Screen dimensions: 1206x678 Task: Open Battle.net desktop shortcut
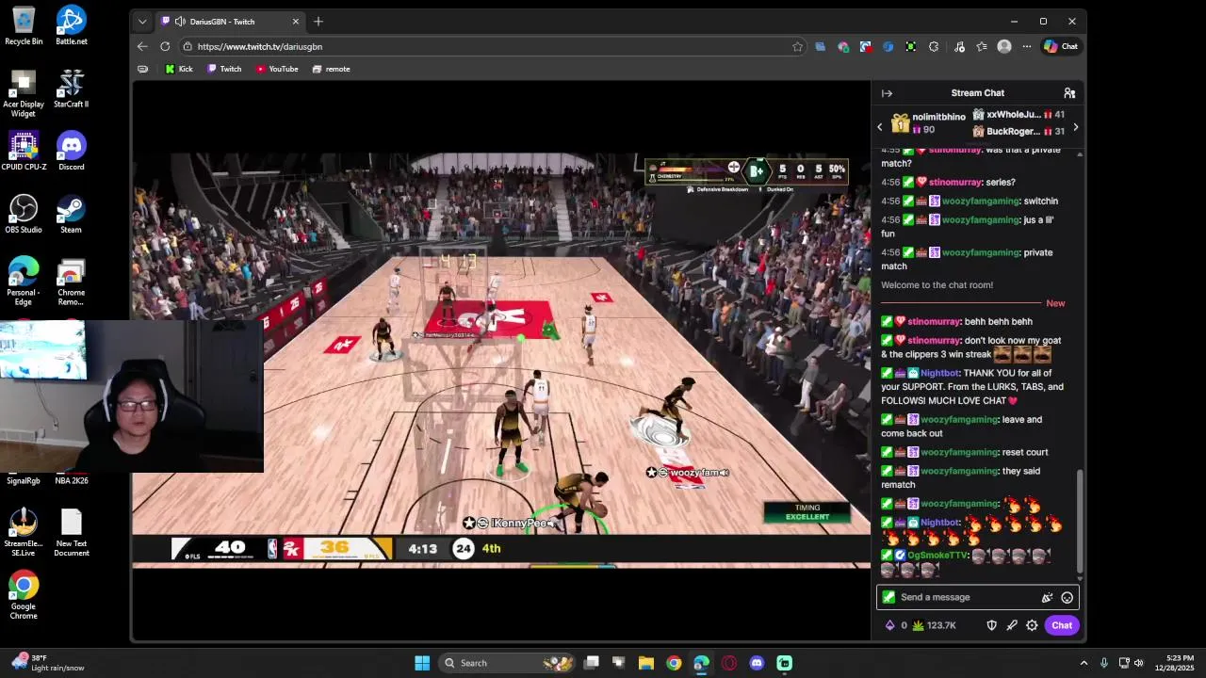tap(72, 25)
